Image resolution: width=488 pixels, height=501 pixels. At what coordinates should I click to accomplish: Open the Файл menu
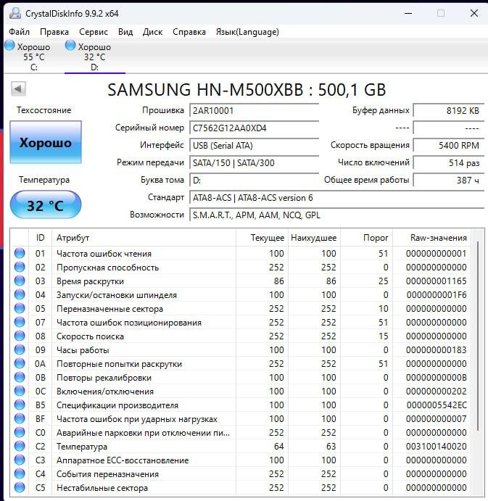pos(19,32)
